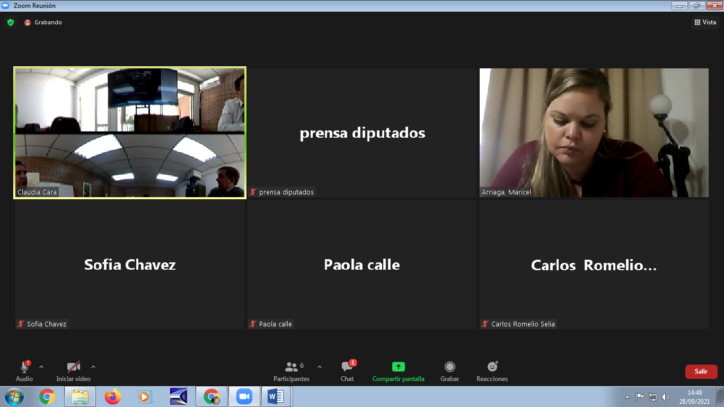Screen dimensions: 724x407
Task: Open Windows Media Player taskbar icon
Action: 145,396
